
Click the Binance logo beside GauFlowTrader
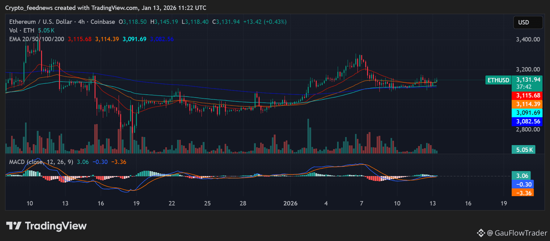(481, 233)
